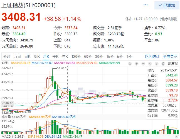The width and height of the screenshot is (180, 139).
Task: Open the three-dot more options menu
Action: pos(146,5)
